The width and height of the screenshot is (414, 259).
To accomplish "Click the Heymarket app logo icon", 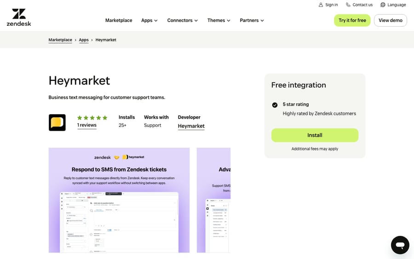I will 57,122.
